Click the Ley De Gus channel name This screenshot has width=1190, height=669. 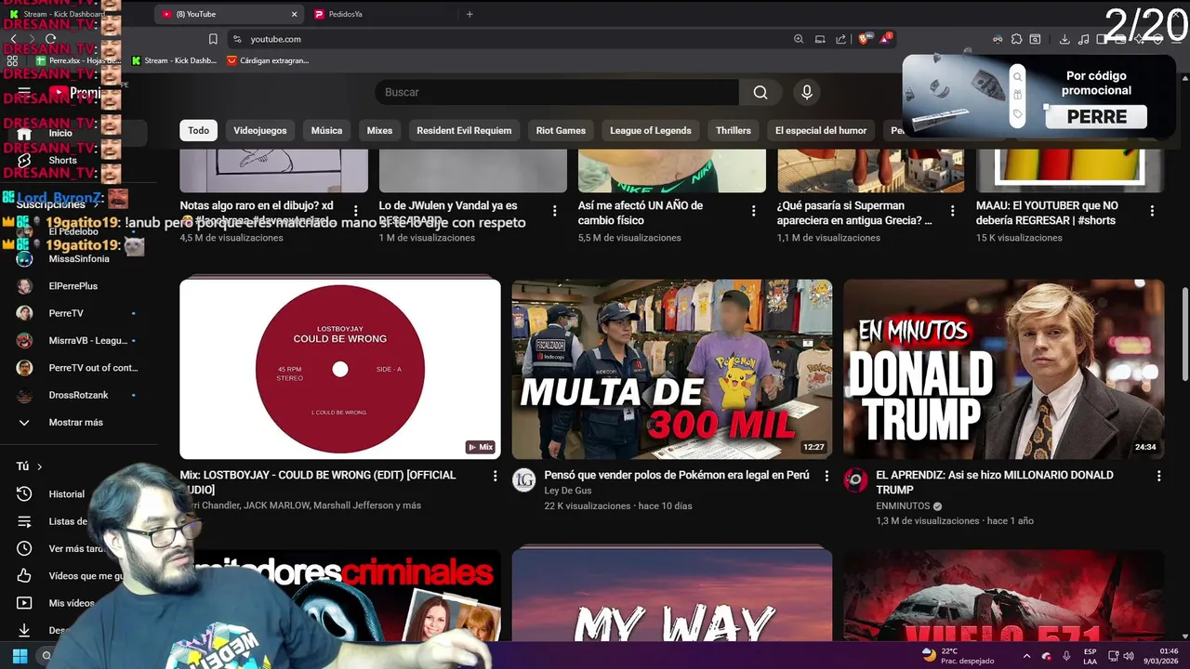coord(568,491)
